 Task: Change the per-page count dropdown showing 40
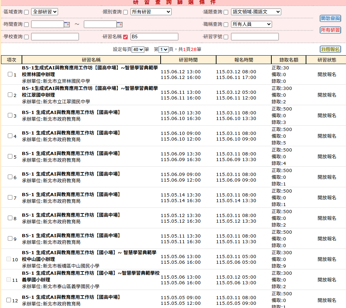pos(138,50)
